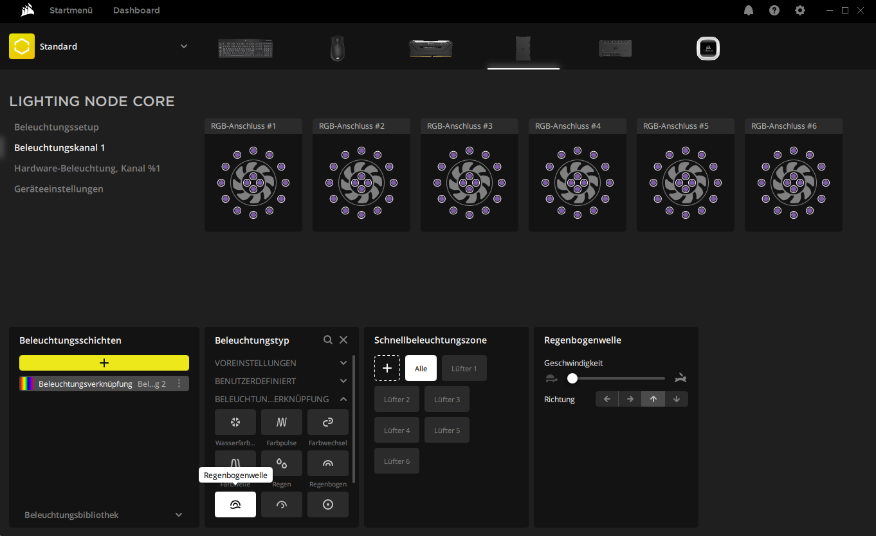Open the Beleuchtungsverknüpfung layer three-dot menu
The height and width of the screenshot is (536, 876).
179,384
